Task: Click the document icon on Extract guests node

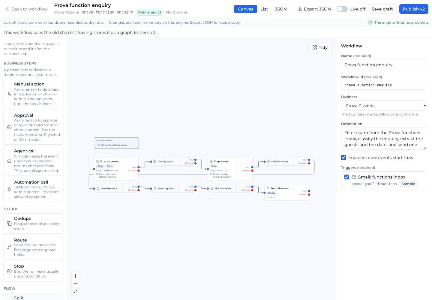Action: click(155, 188)
